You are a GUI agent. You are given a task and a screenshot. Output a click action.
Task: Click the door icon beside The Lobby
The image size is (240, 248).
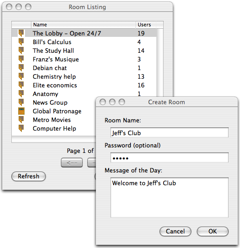tap(21, 33)
